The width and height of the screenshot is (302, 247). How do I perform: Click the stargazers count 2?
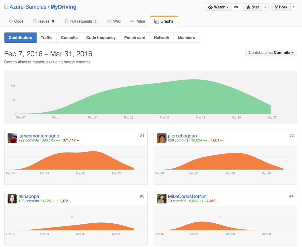click(265, 7)
